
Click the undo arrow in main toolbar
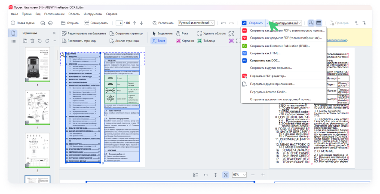(x=224, y=23)
